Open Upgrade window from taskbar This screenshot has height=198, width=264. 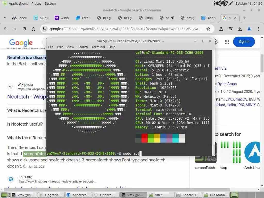coord(51,195)
